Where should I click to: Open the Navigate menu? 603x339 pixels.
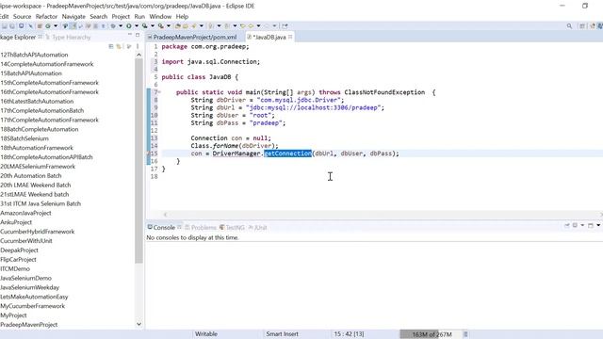[x=73, y=17]
